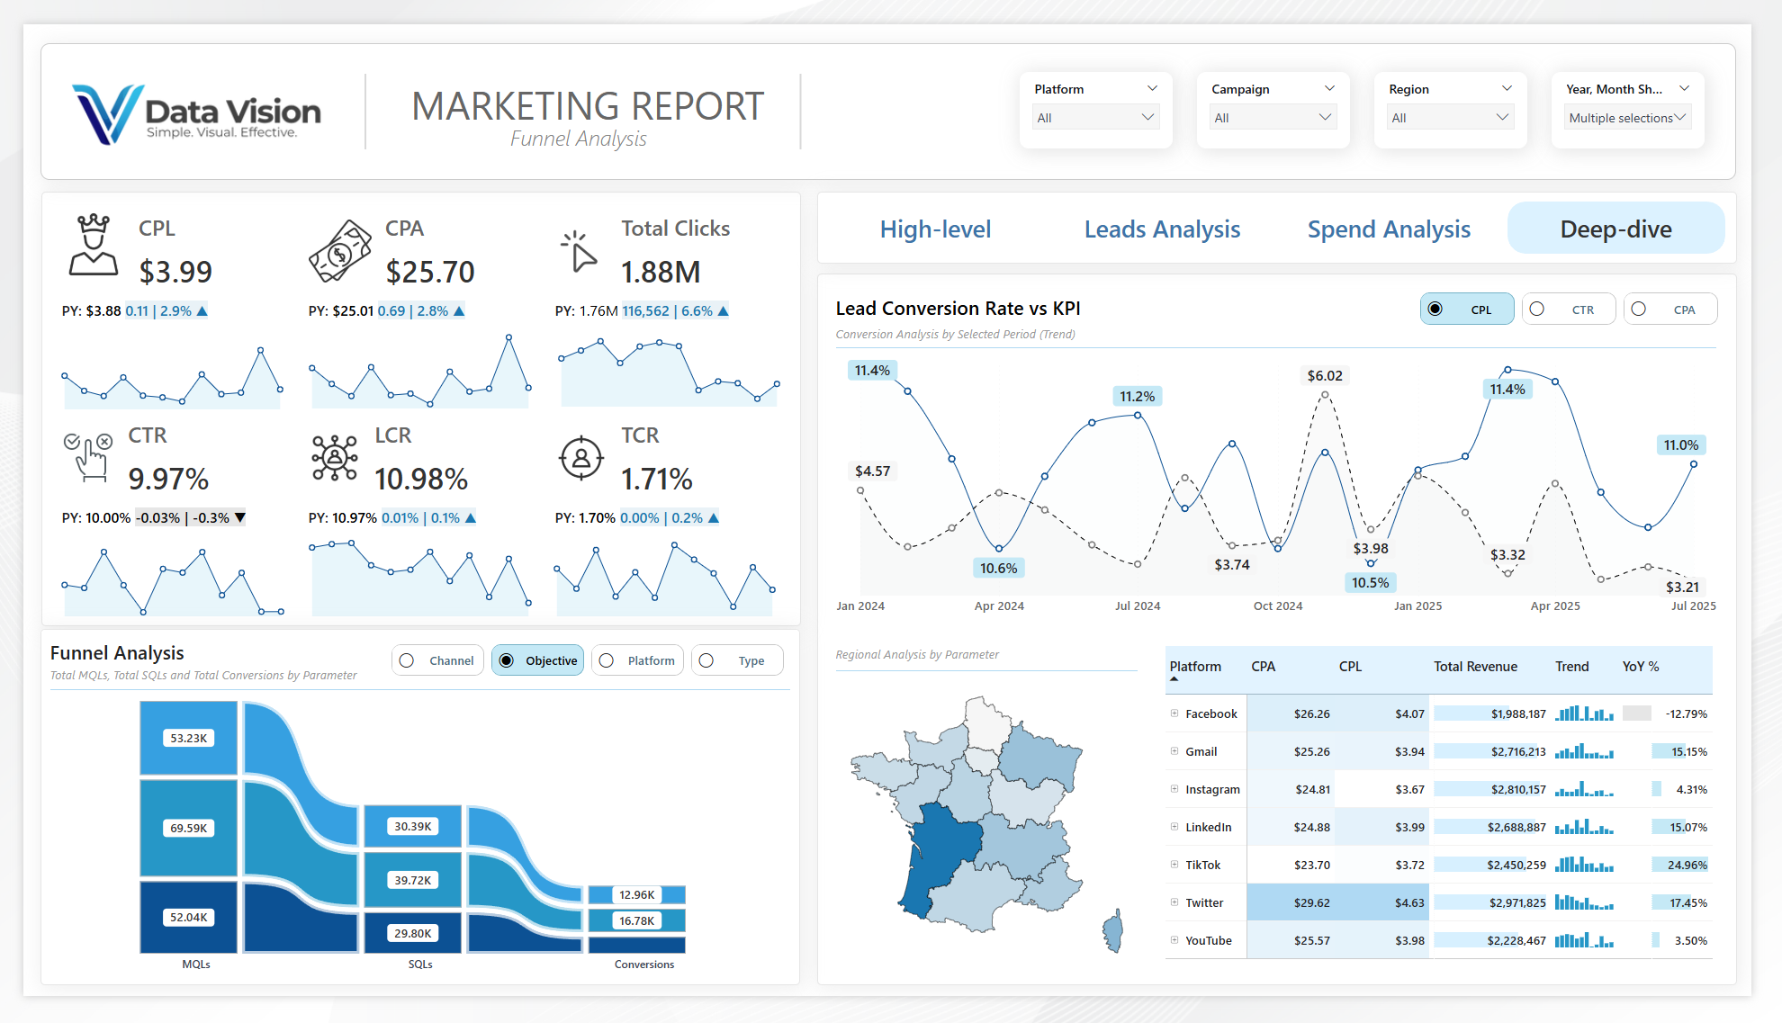Click the CPL crowned person icon
This screenshot has height=1023, width=1782.
pyautogui.click(x=94, y=246)
